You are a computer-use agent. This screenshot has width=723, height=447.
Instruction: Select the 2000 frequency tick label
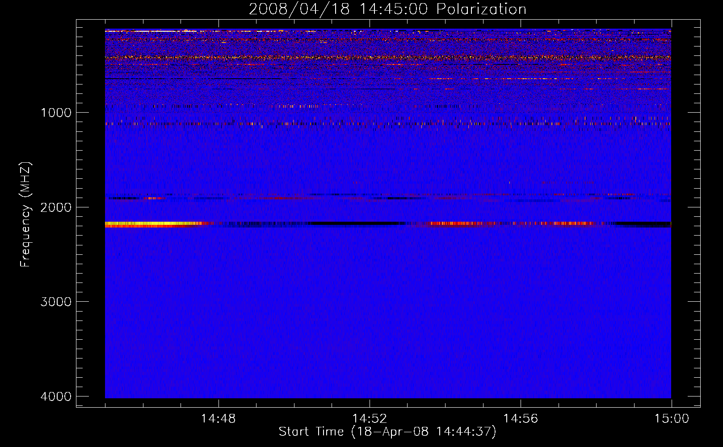pos(56,207)
